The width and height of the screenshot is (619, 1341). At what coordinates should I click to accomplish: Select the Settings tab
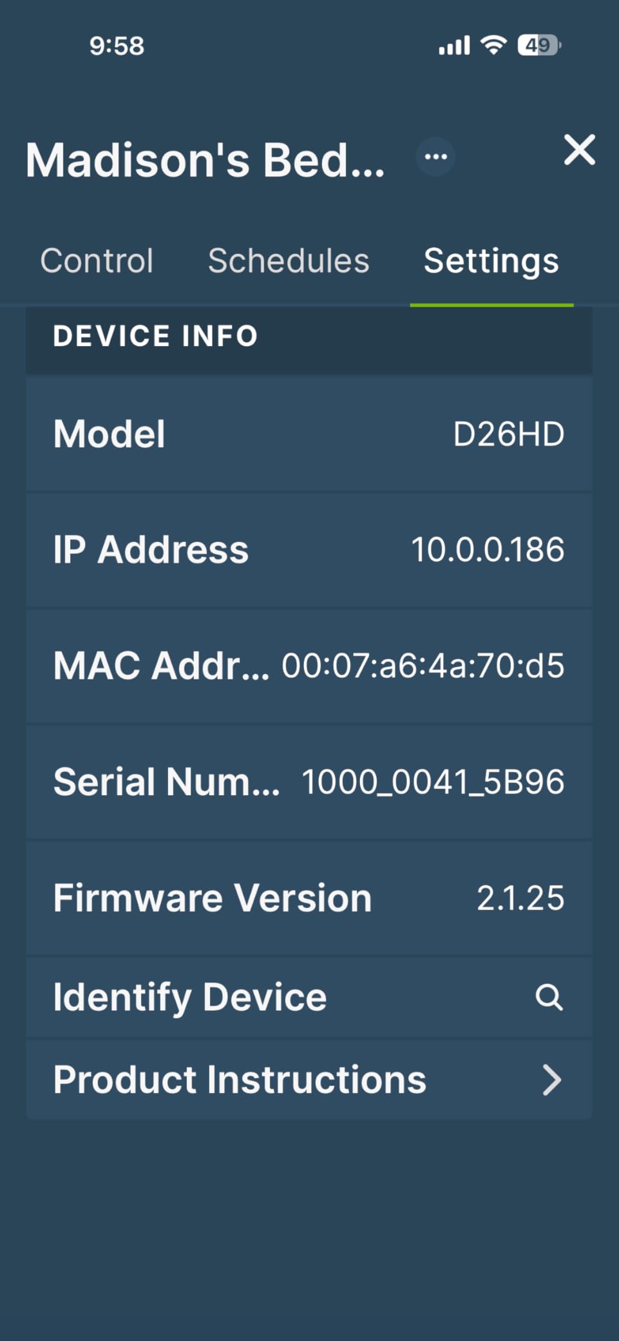(x=491, y=261)
